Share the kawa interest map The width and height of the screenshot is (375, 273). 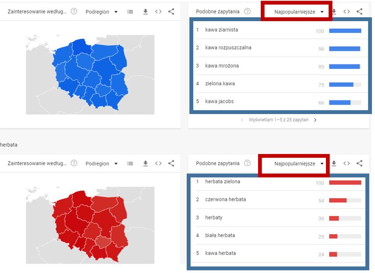[171, 11]
